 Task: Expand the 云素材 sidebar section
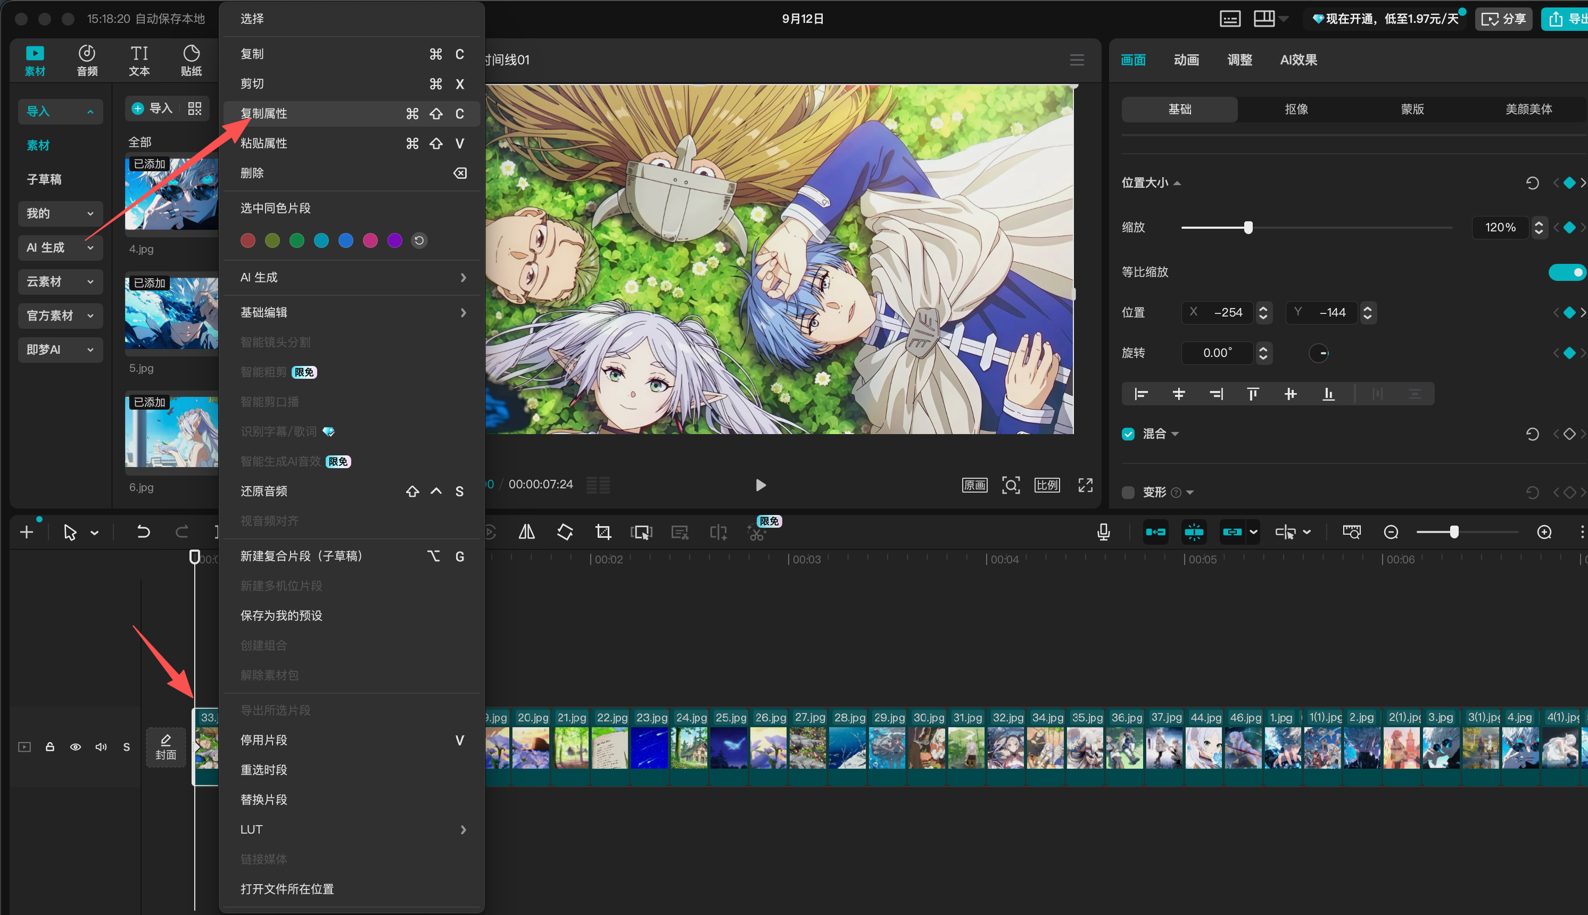point(60,281)
